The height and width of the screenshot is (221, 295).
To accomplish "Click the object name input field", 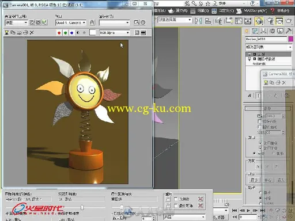I will (266, 39).
